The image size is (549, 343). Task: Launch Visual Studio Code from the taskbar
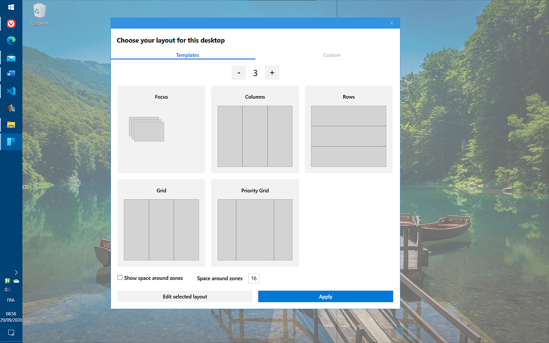tap(11, 90)
